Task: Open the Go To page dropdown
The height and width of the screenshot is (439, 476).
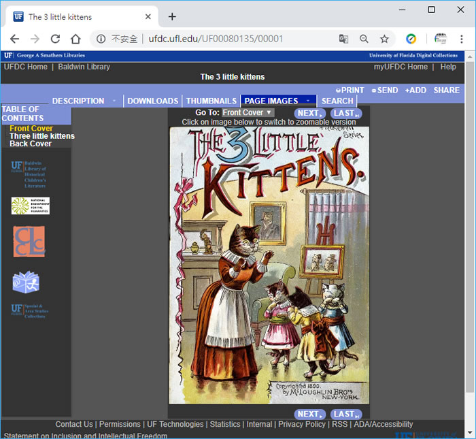Action: pyautogui.click(x=248, y=113)
